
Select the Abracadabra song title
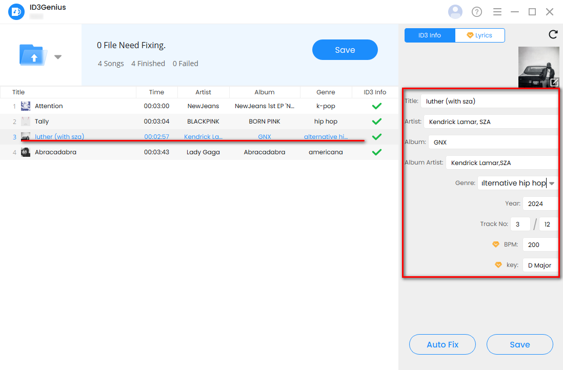[56, 152]
